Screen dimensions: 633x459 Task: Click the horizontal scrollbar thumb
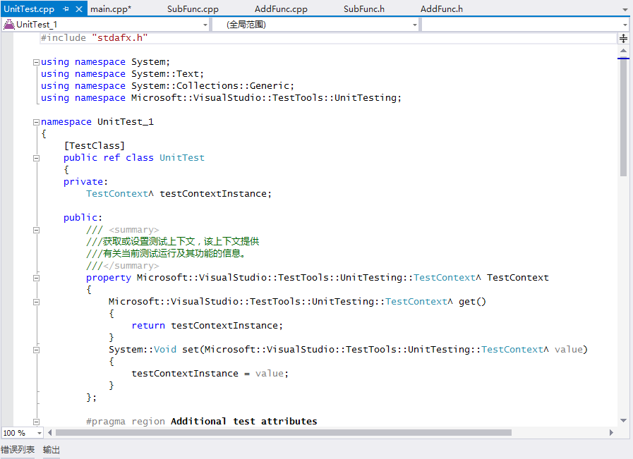pos(284,433)
